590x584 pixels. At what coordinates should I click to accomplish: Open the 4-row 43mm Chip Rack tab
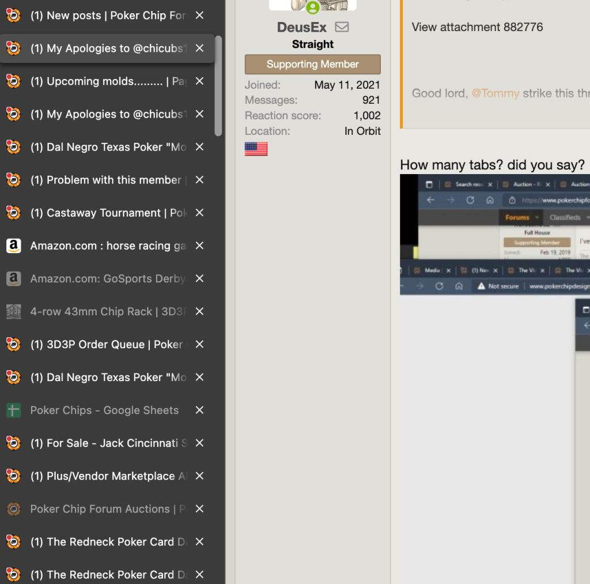107,311
